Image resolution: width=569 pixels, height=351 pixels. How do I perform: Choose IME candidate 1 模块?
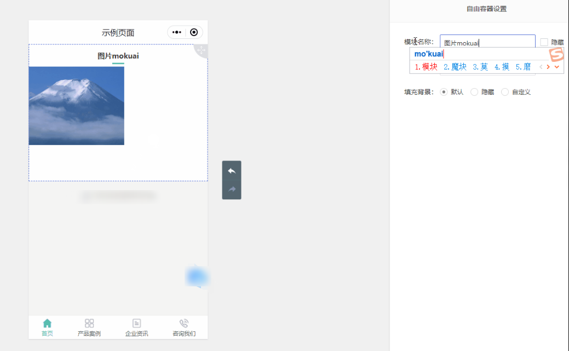(426, 67)
